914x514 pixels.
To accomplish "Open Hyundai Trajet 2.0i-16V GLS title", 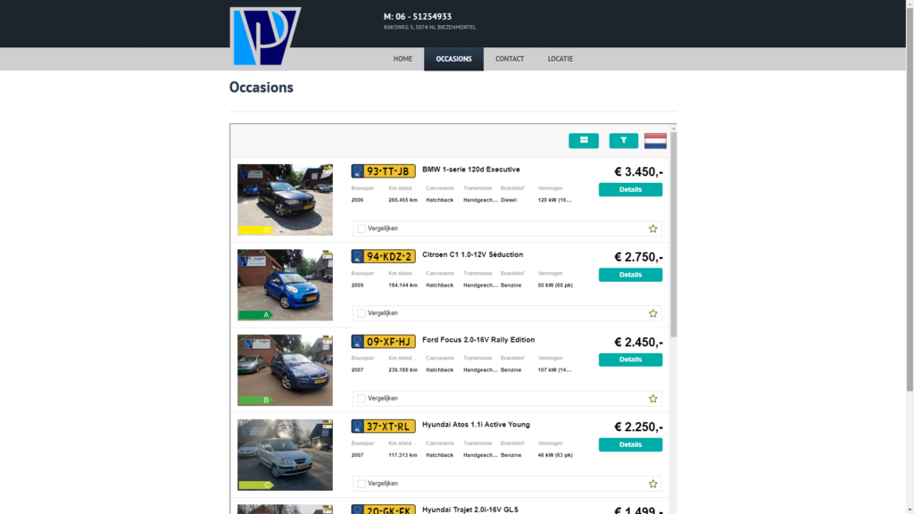I will [470, 510].
